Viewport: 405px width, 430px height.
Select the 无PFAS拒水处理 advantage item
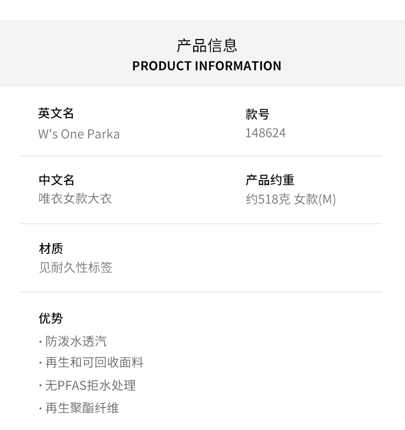point(90,385)
